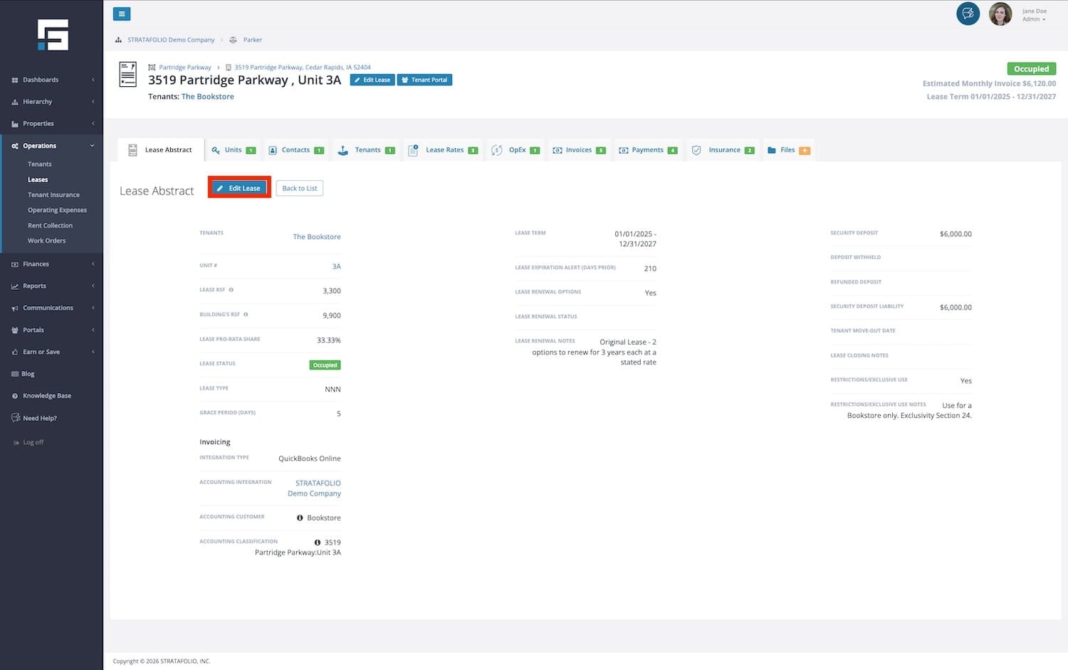
Task: Click the user profile avatar photo
Action: 1000,14
